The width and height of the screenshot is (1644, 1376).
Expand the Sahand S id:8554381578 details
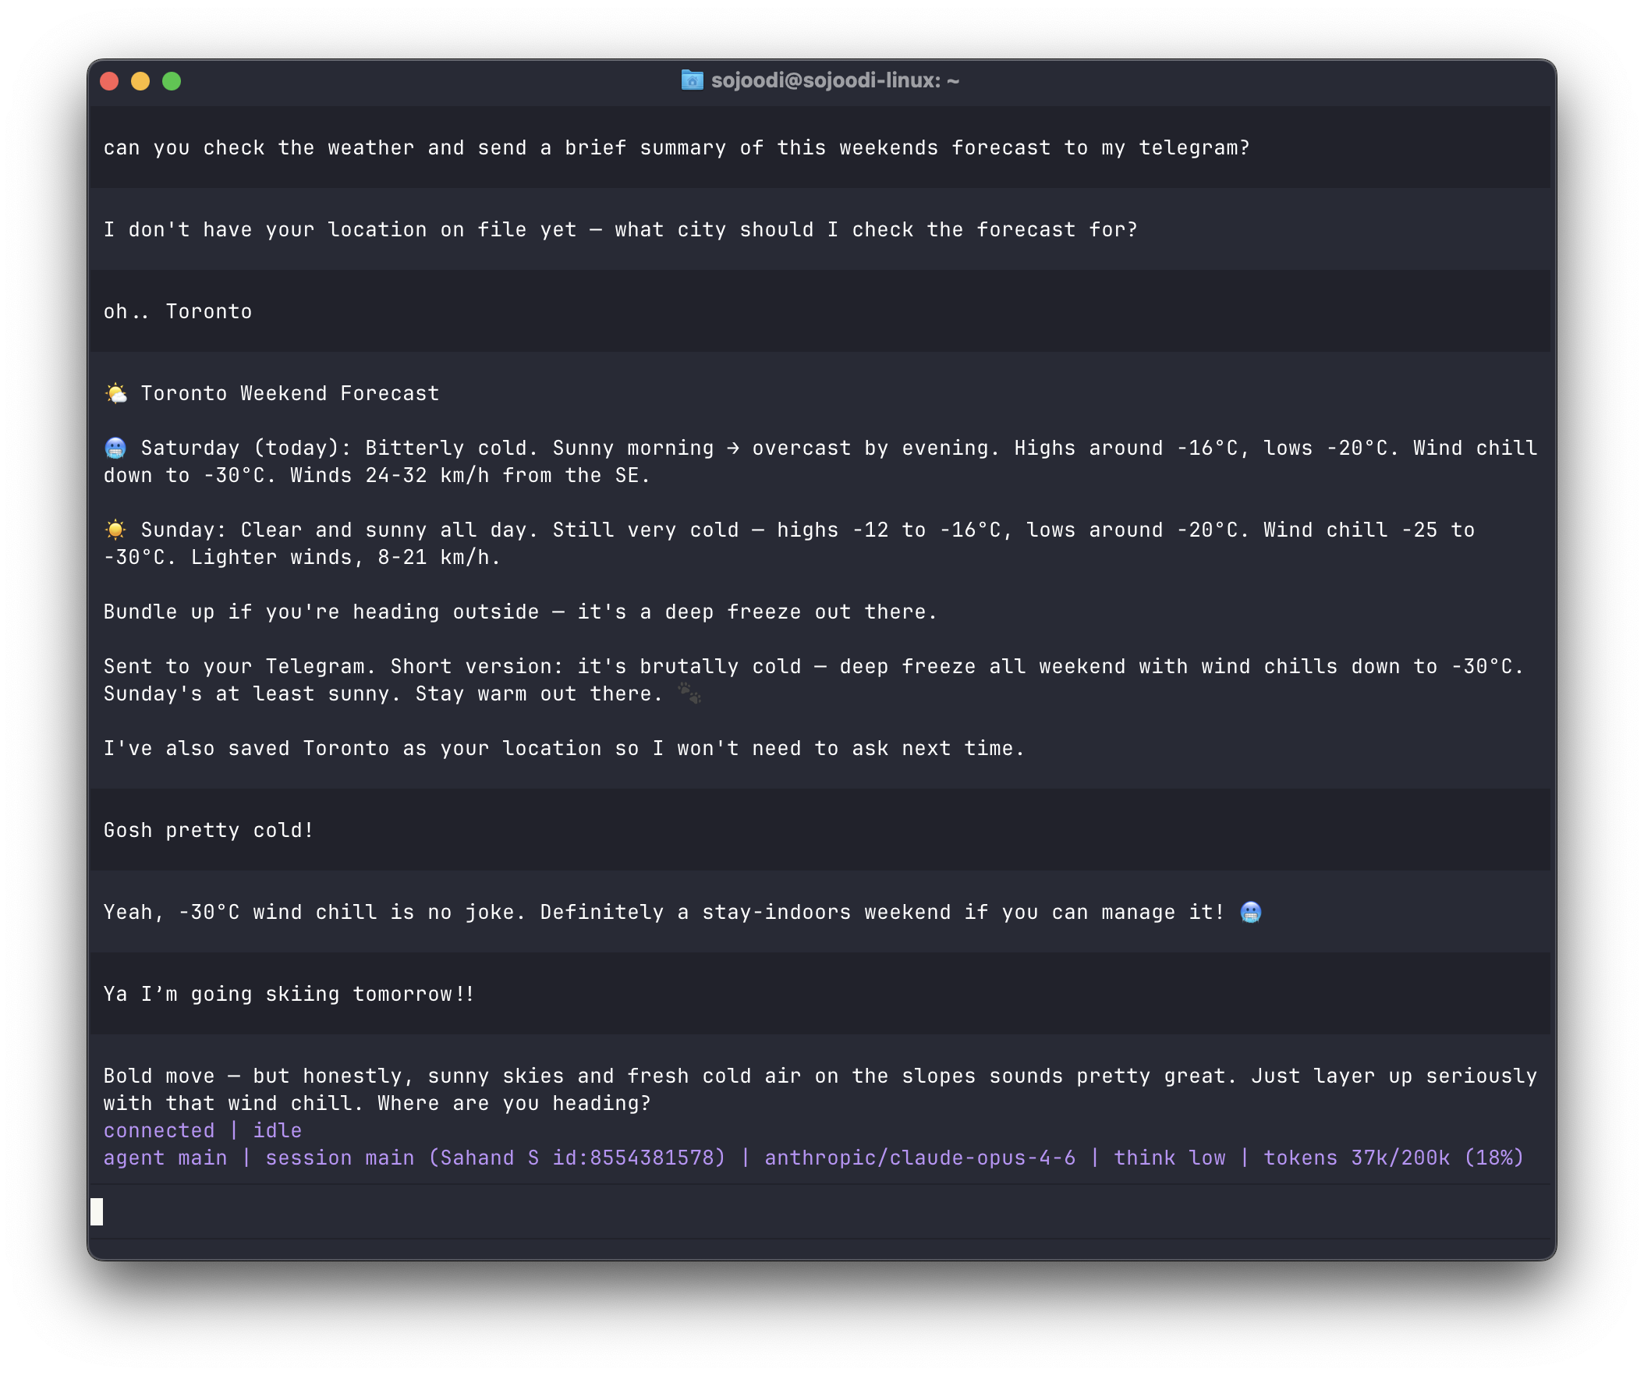(577, 1158)
